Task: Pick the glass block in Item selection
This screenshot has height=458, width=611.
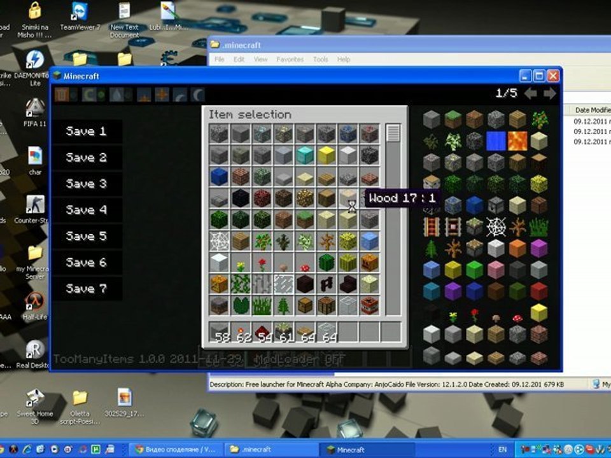Action: coord(348,306)
